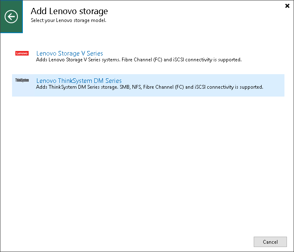The image size is (294, 252).
Task: Close the dialog with the X icon
Action: (x=287, y=6)
